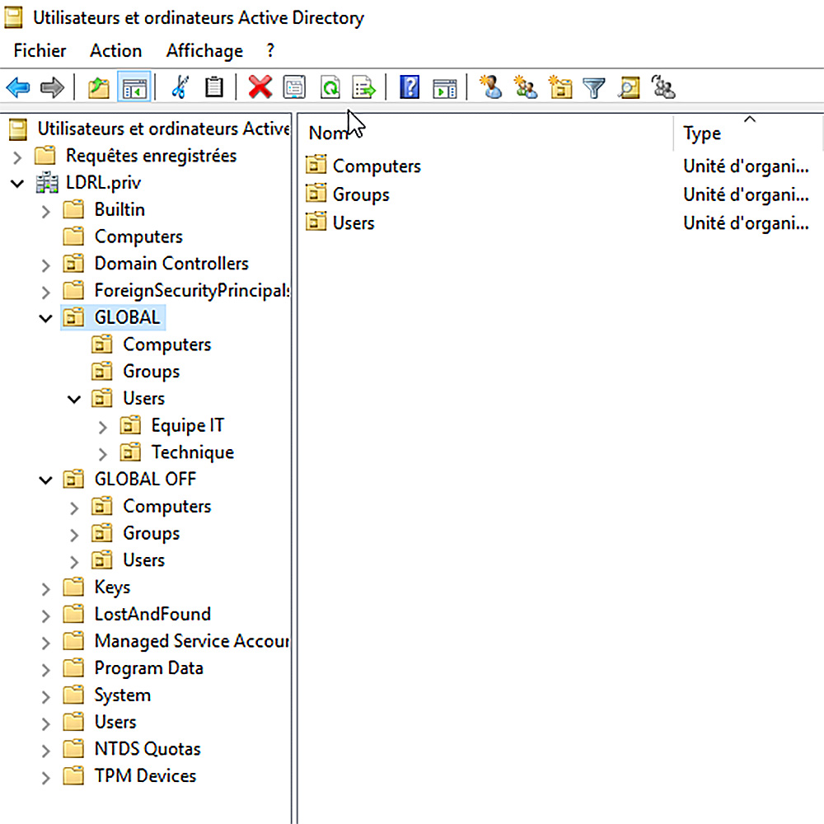This screenshot has width=824, height=824.
Task: Open the Affichage menu
Action: (204, 50)
